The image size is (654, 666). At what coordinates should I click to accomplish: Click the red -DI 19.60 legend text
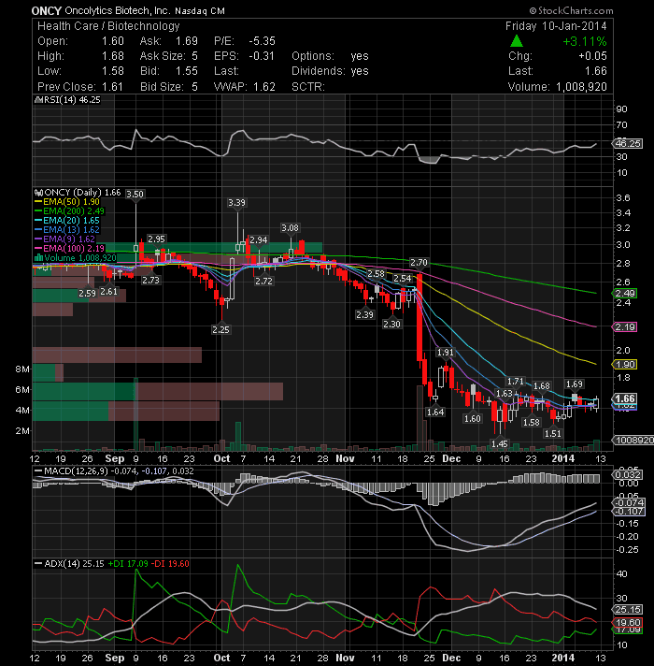170,564
